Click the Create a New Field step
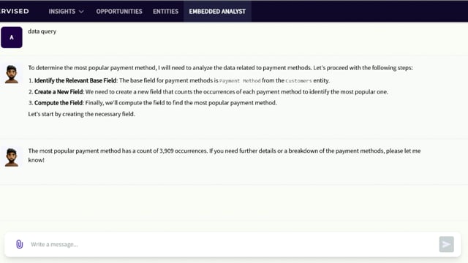The image size is (468, 263). (x=58, y=92)
